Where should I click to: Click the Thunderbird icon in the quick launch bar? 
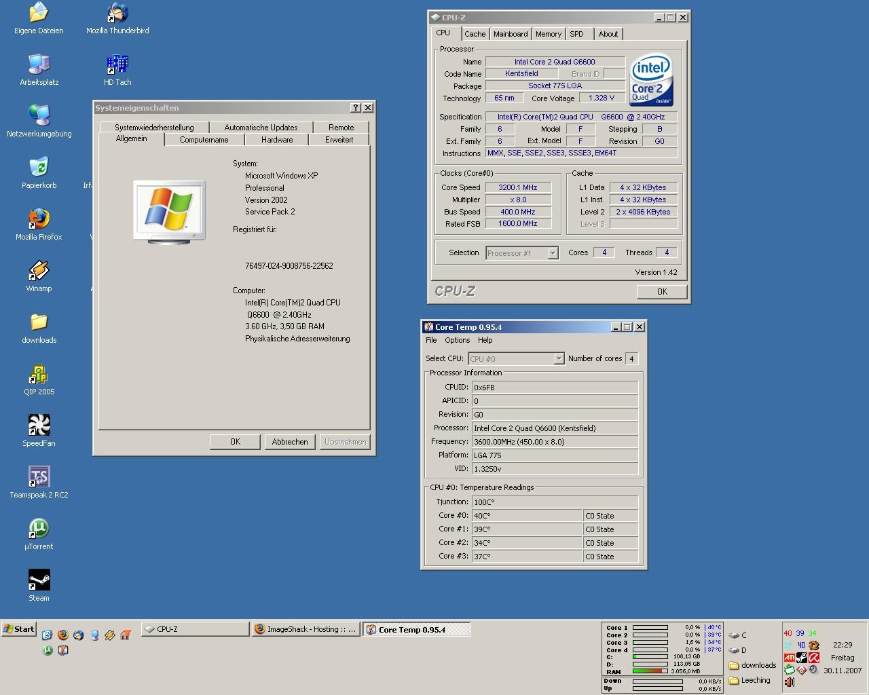79,635
